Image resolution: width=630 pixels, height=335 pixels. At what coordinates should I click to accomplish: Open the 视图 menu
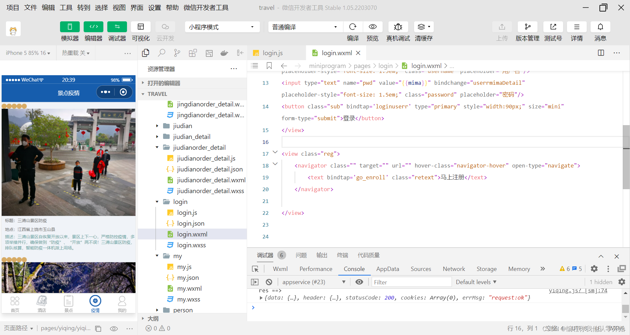coord(119,8)
